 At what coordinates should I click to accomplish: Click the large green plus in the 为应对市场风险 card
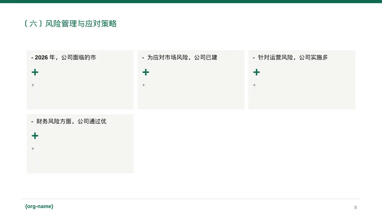tap(146, 72)
